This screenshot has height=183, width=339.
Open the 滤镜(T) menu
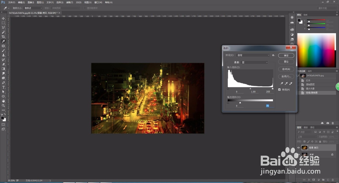coord(69,2)
